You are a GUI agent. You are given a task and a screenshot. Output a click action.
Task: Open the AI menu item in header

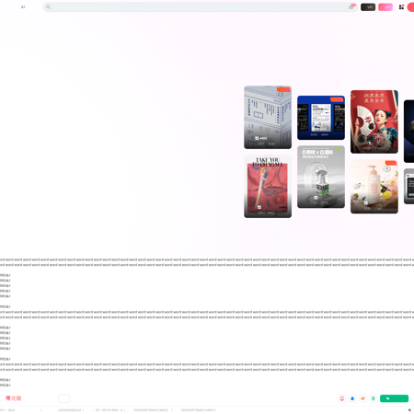[23, 7]
